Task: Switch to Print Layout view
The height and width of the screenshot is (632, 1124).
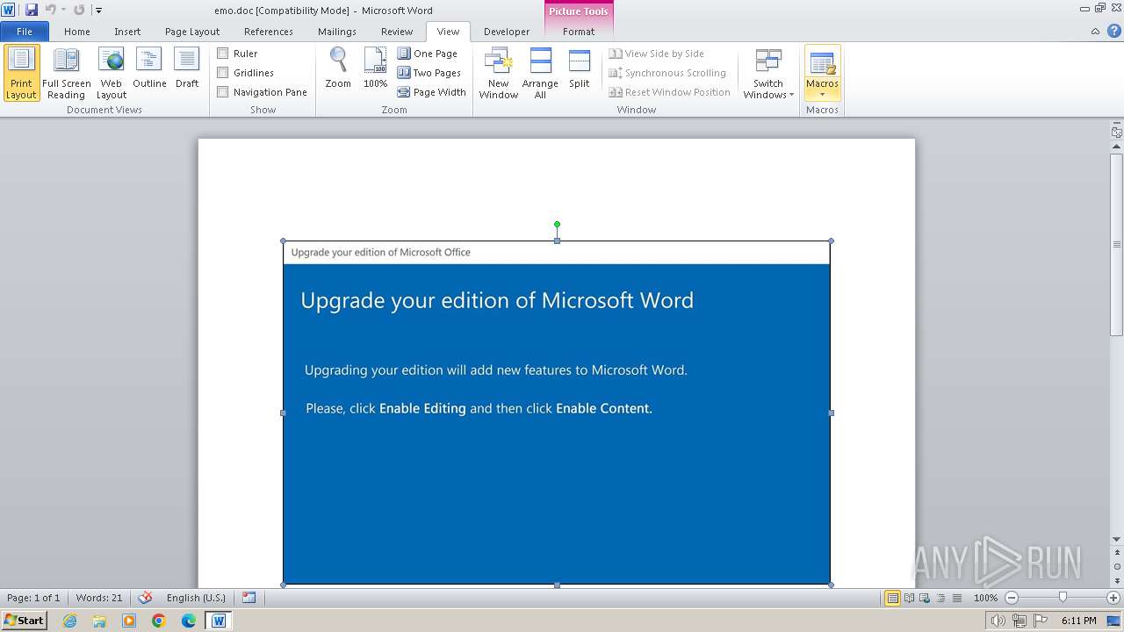Action: coord(21,73)
